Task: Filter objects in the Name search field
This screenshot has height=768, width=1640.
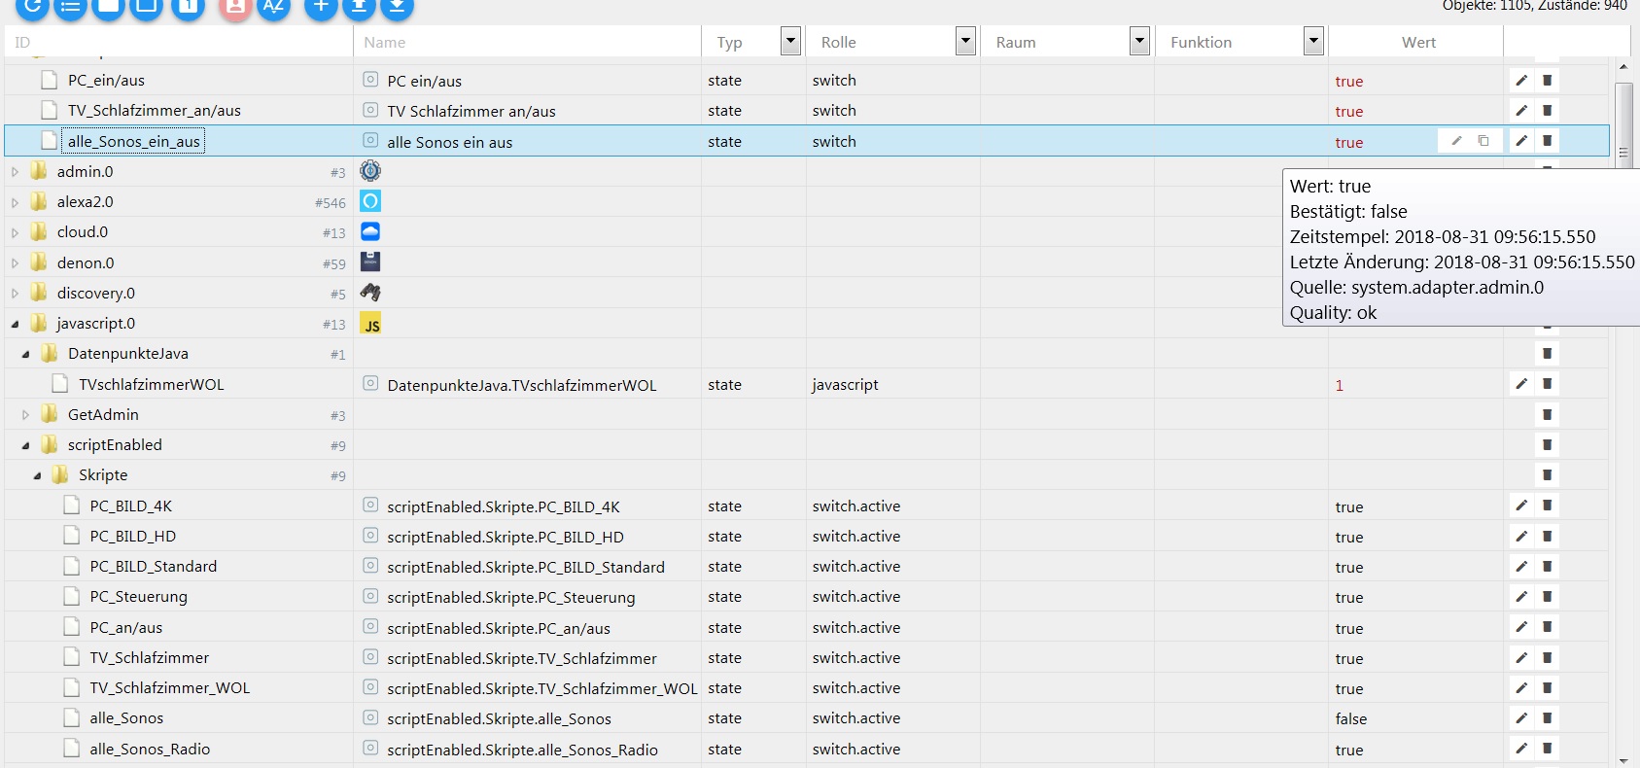Action: point(528,42)
